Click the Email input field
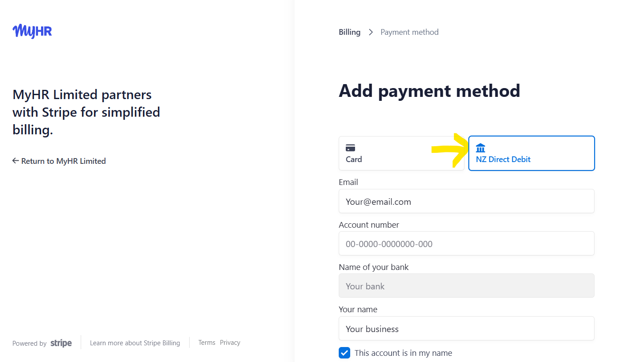This screenshot has width=621, height=362. [466, 201]
